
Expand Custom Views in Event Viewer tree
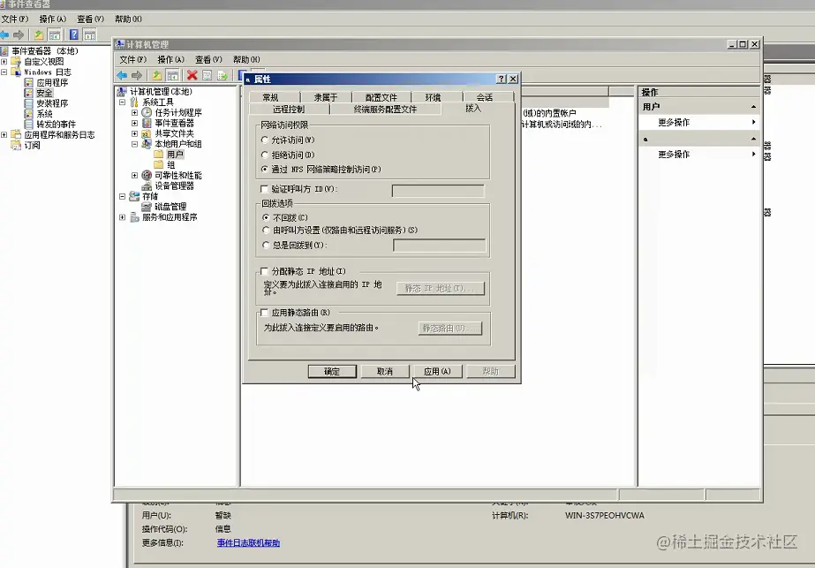coord(4,61)
